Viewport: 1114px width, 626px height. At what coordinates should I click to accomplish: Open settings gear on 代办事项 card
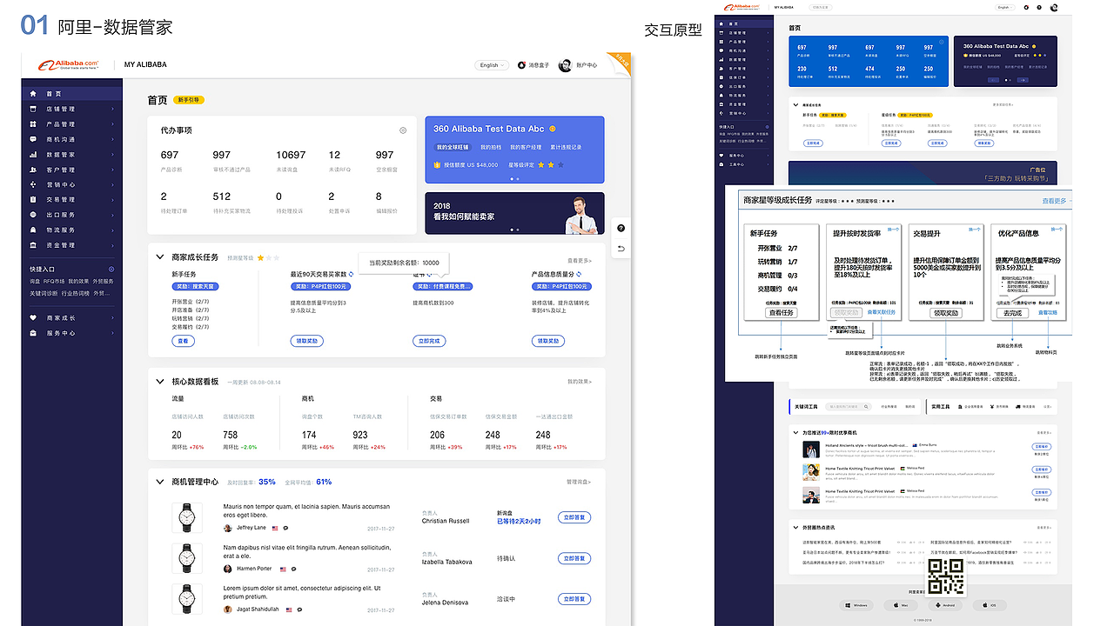pyautogui.click(x=403, y=130)
